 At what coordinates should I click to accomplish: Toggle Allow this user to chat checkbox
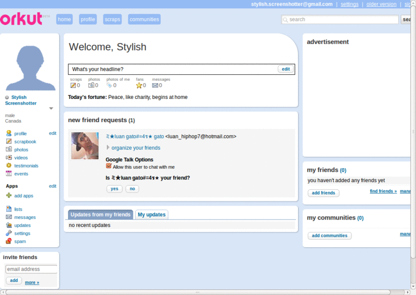click(x=109, y=166)
